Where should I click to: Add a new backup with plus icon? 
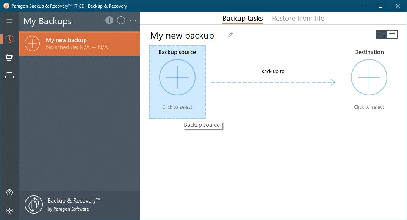pos(109,20)
